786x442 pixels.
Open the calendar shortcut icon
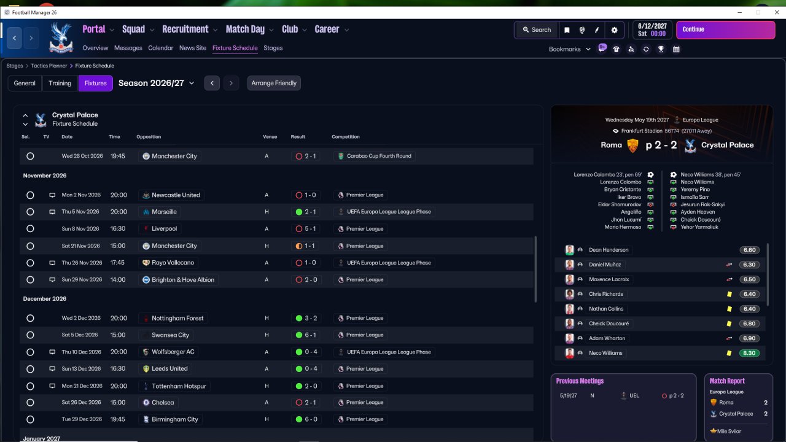tap(676, 49)
